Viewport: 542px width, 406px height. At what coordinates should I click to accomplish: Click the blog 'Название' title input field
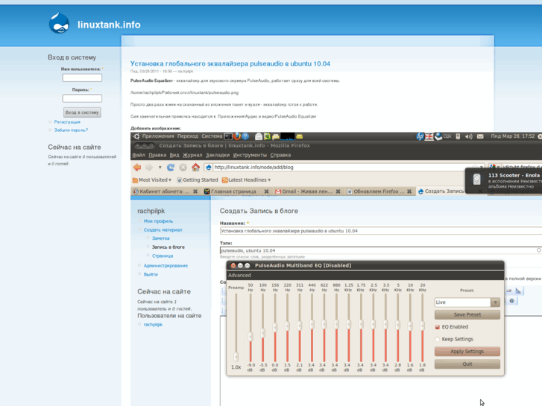(x=381, y=231)
